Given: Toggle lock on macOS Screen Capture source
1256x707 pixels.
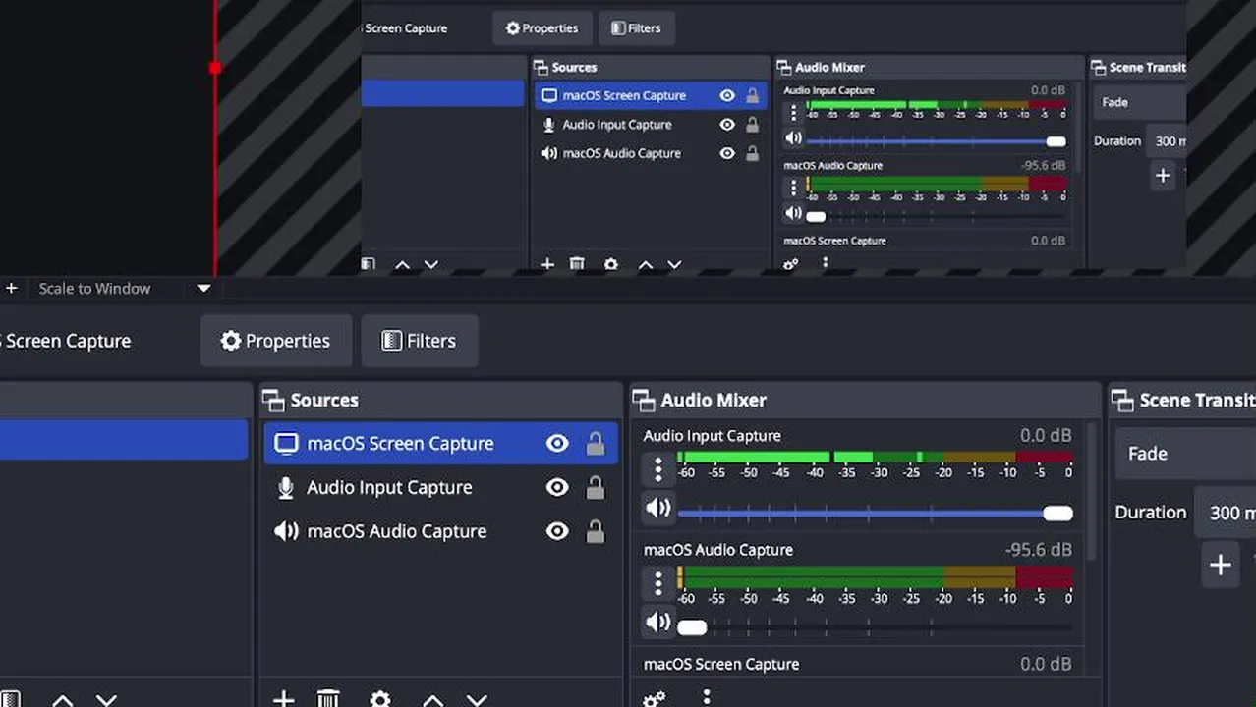Looking at the screenshot, I should 596,444.
